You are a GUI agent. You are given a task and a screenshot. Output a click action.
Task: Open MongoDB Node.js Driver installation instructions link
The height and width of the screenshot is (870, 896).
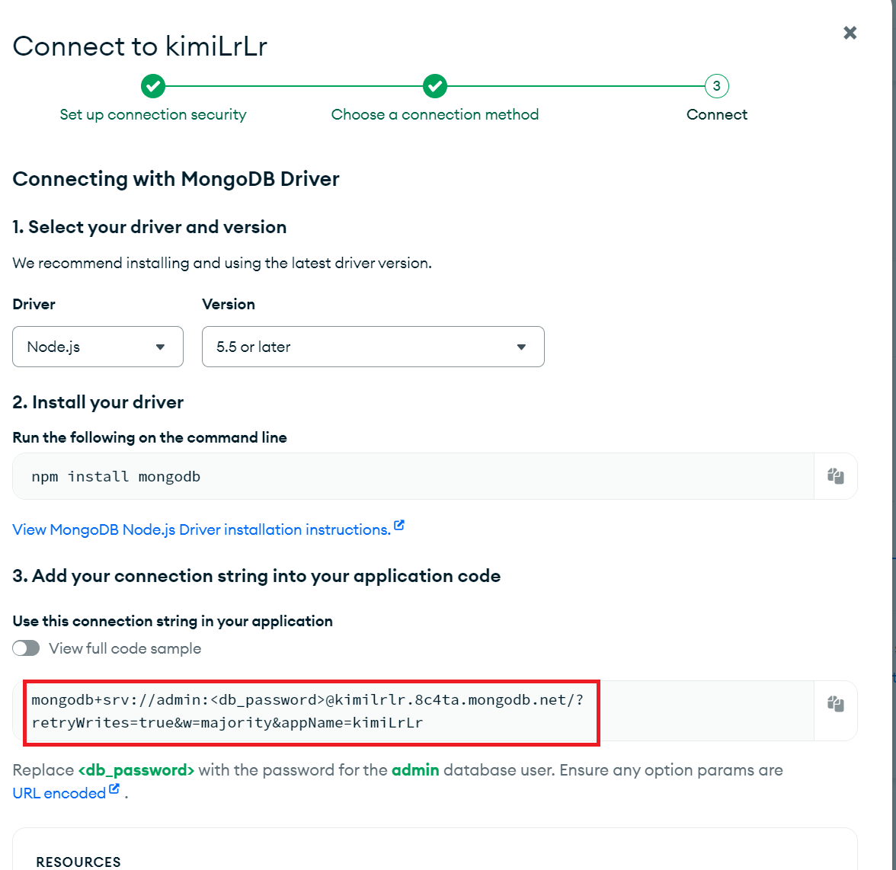(x=208, y=529)
